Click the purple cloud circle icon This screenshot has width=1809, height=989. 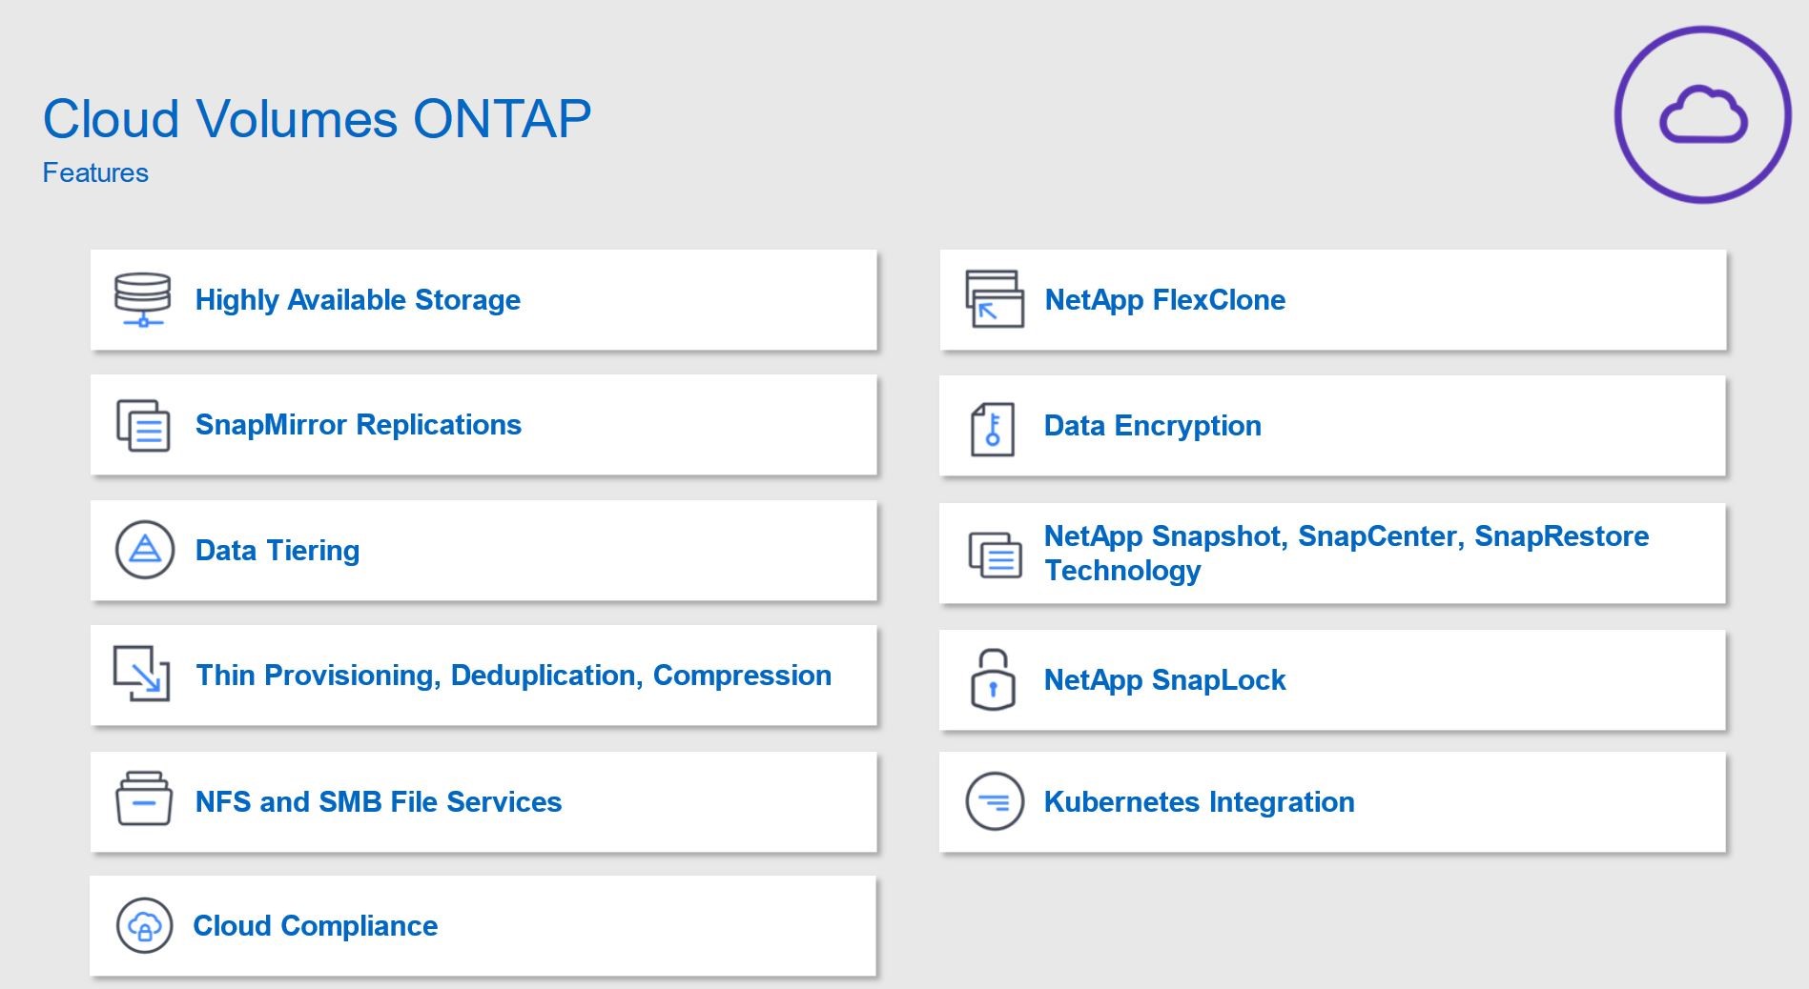(1702, 114)
